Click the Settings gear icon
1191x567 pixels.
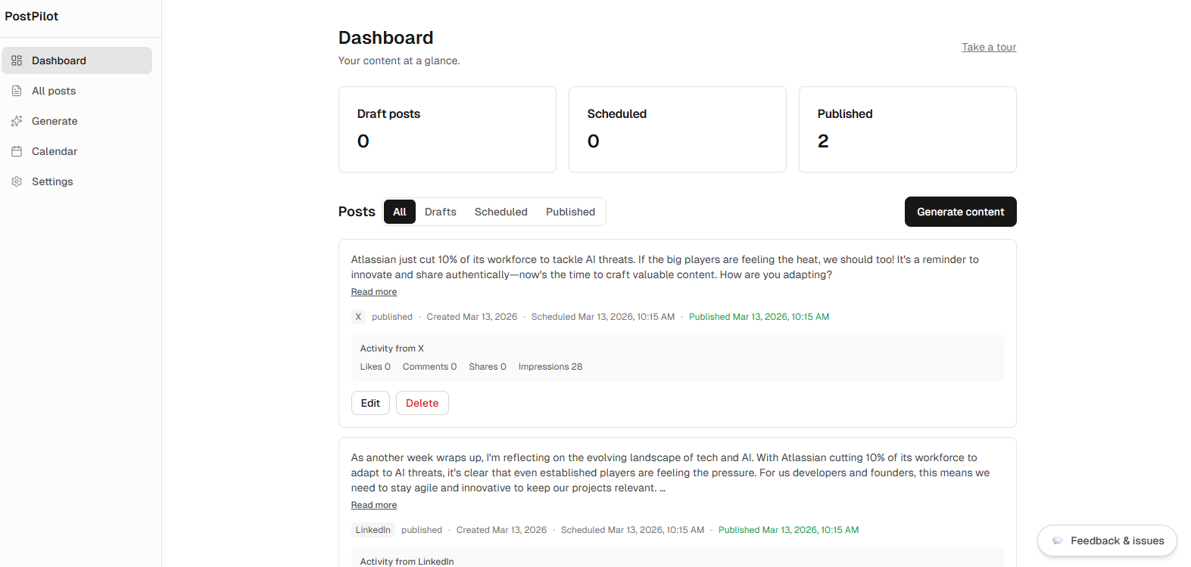pos(17,181)
